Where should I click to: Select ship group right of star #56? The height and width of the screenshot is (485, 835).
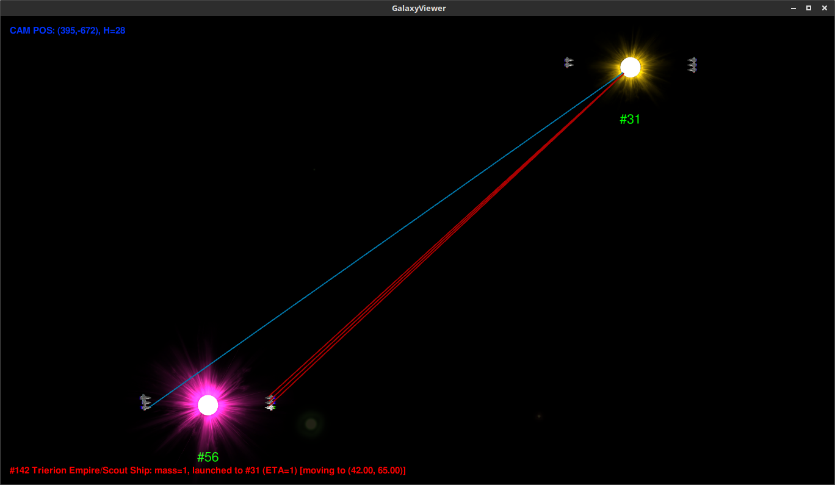click(270, 403)
